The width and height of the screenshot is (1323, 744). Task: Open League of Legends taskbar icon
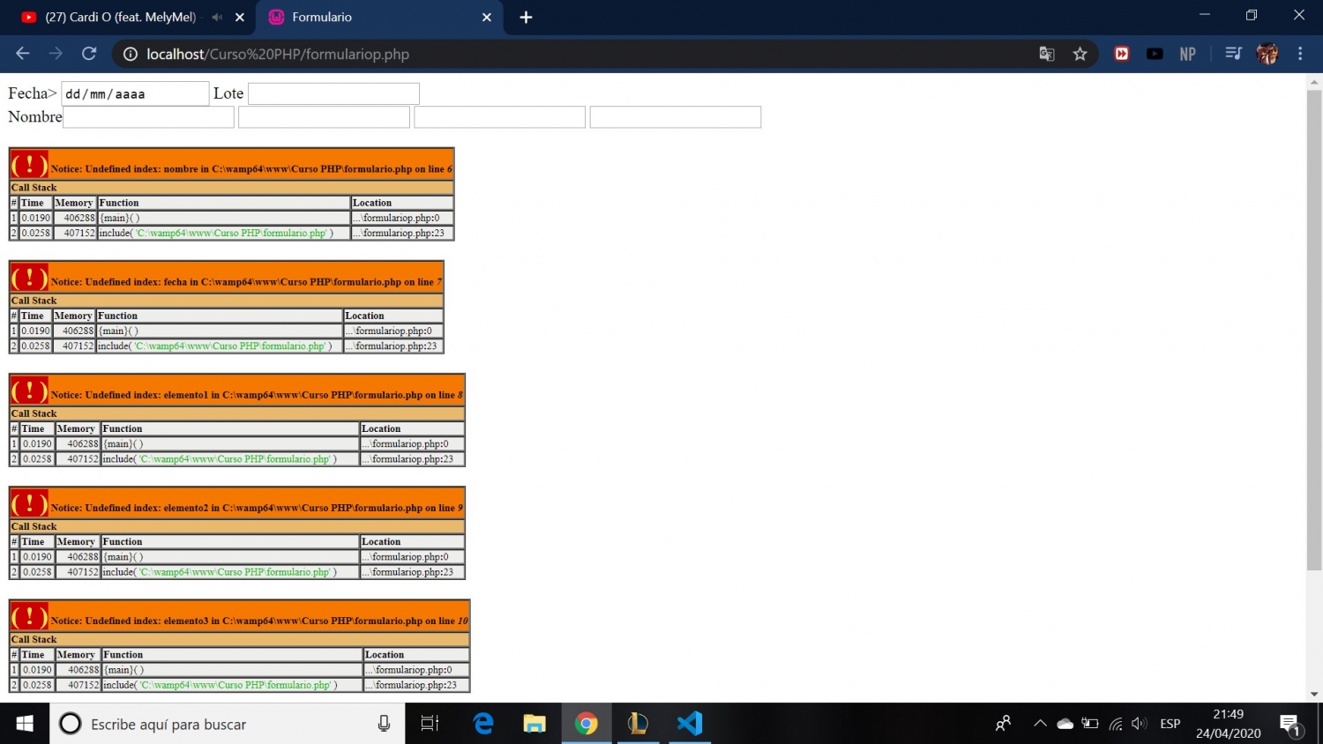click(638, 724)
